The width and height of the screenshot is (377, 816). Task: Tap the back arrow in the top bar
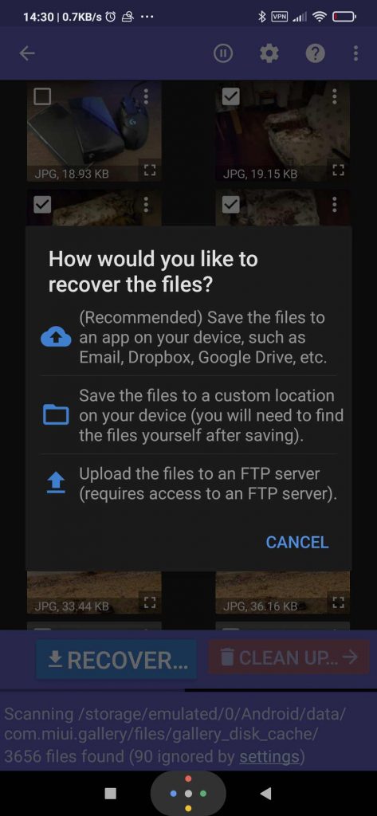click(27, 53)
